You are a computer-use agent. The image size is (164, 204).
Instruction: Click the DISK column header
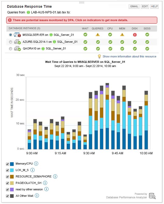pyautogui.click(x=135, y=28)
